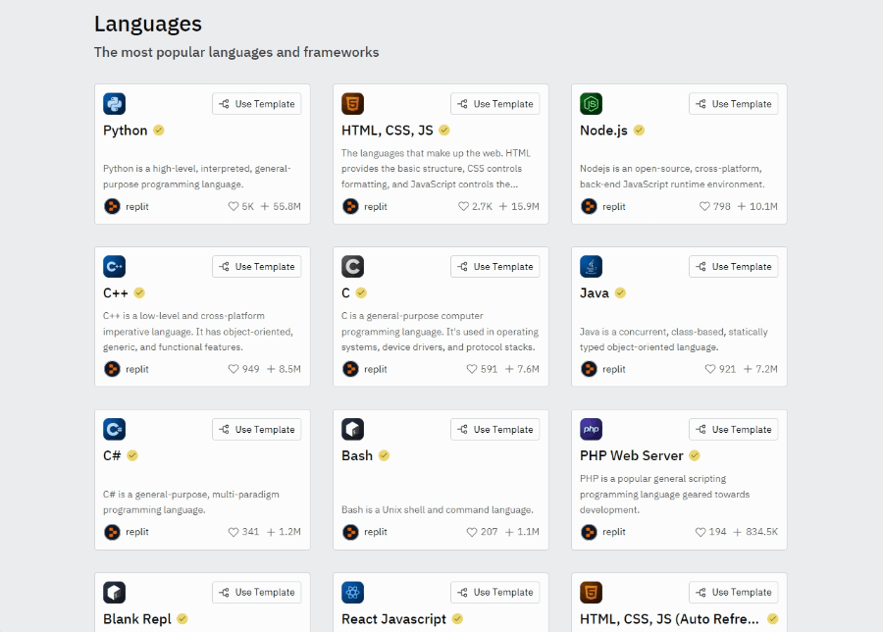Click the React Javascript atom icon
This screenshot has height=632, width=883.
[352, 592]
